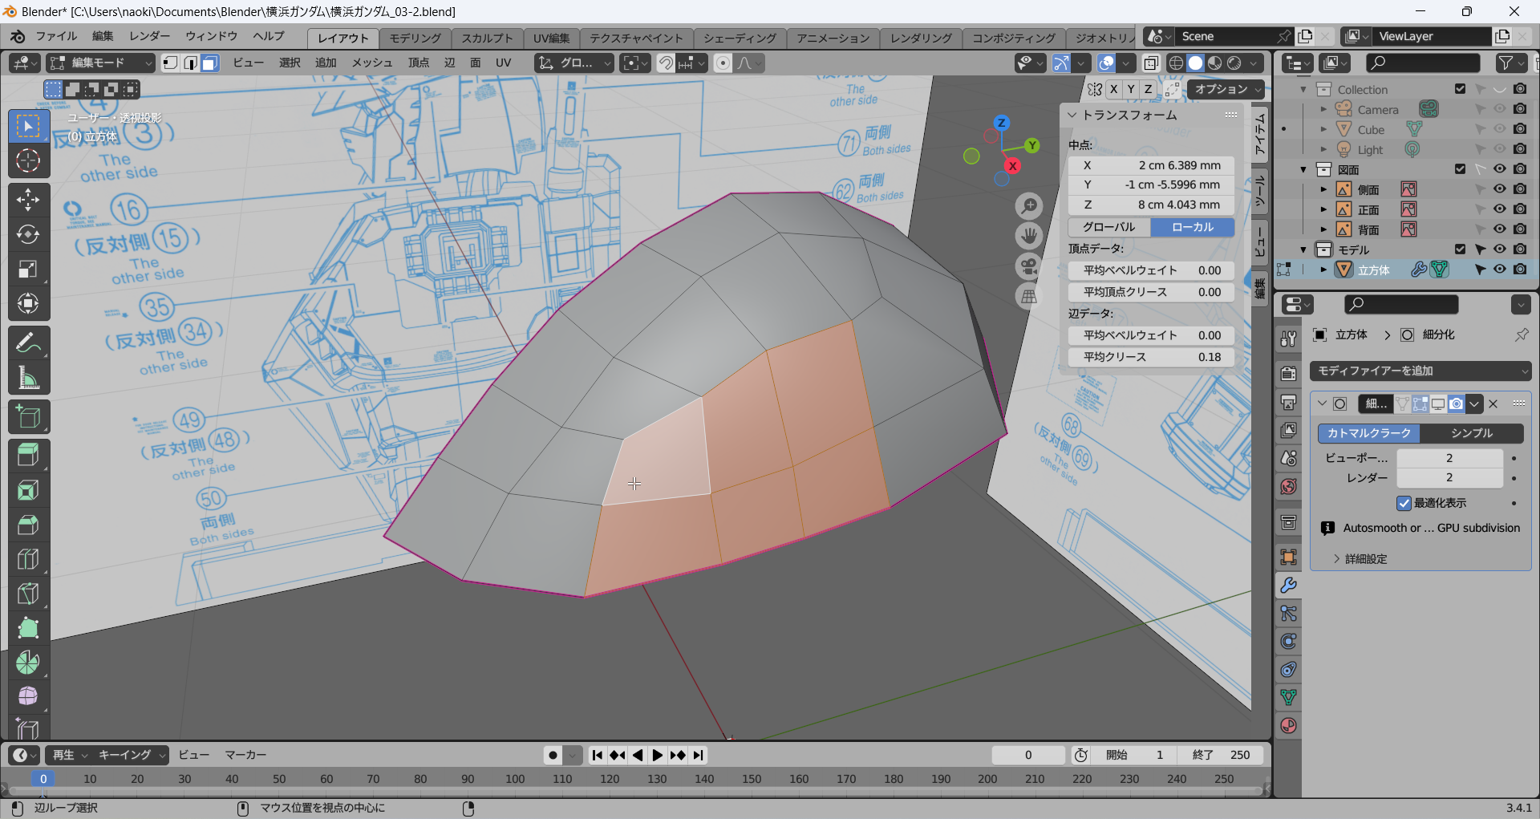Open the Modifier properties wrench tab

click(1288, 586)
